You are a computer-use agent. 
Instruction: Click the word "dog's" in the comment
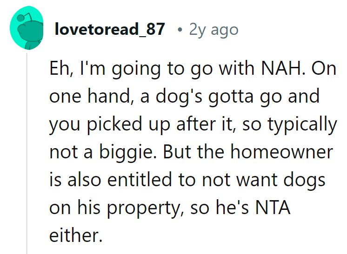click(x=179, y=98)
